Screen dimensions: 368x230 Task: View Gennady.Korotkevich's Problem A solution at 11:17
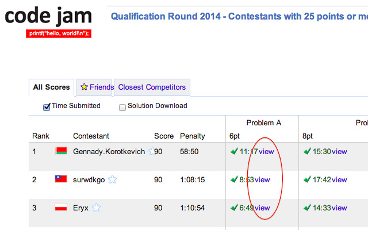click(267, 151)
